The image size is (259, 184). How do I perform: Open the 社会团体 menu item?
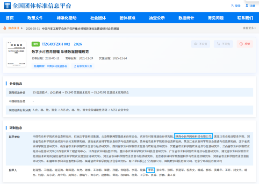98,18
